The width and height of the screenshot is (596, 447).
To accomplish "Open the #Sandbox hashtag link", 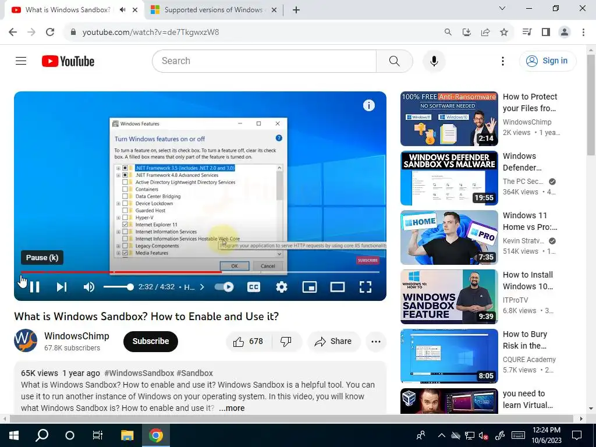I will click(194, 373).
